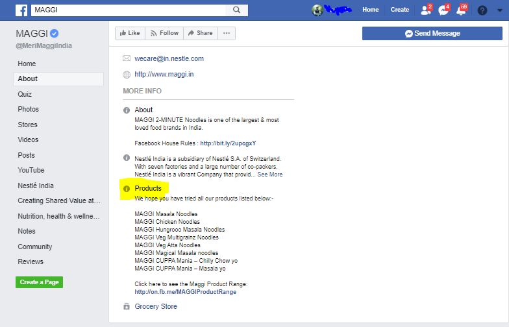Screen dimensions: 509x327
Task: Click the Facebook logo icon
Action: [x=20, y=10]
